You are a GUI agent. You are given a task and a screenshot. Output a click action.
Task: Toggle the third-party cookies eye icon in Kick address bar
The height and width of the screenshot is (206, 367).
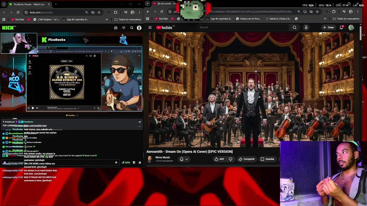[93, 12]
